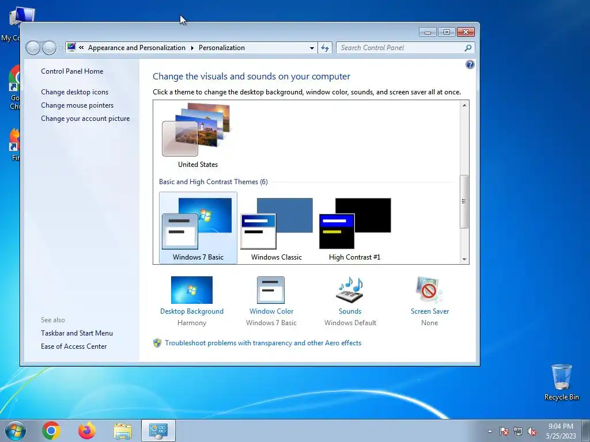Open Change mouse pointers

point(77,105)
